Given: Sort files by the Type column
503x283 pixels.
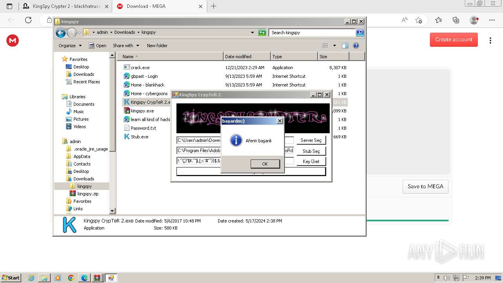Looking at the screenshot, I should coord(294,57).
